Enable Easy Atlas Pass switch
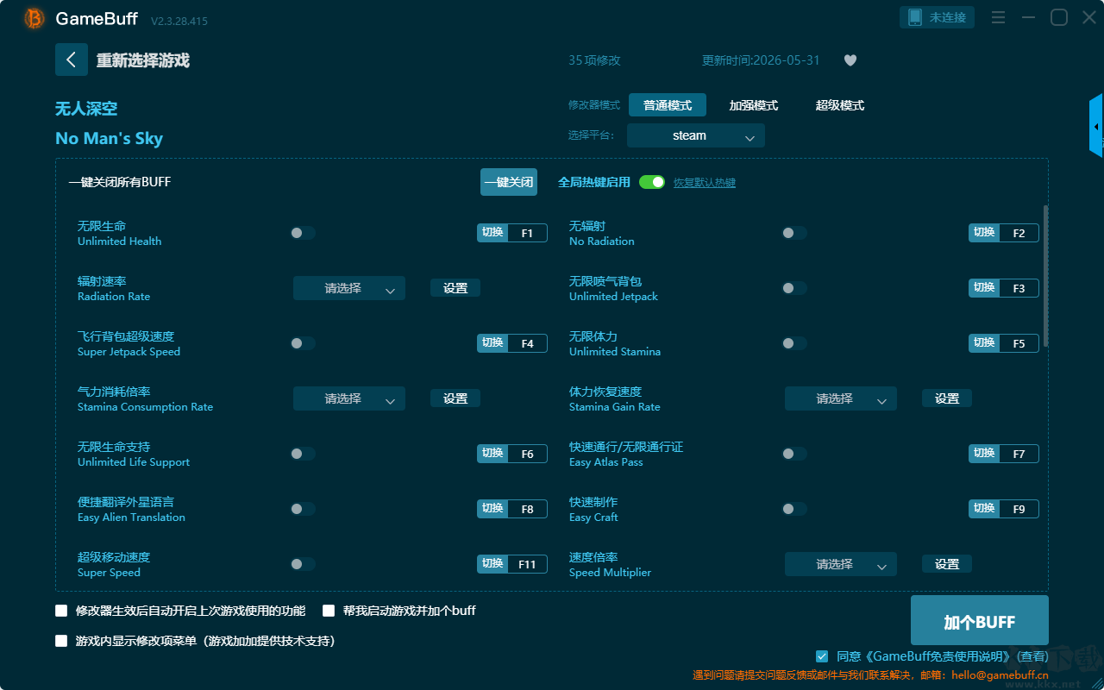The width and height of the screenshot is (1104, 690). (x=794, y=454)
